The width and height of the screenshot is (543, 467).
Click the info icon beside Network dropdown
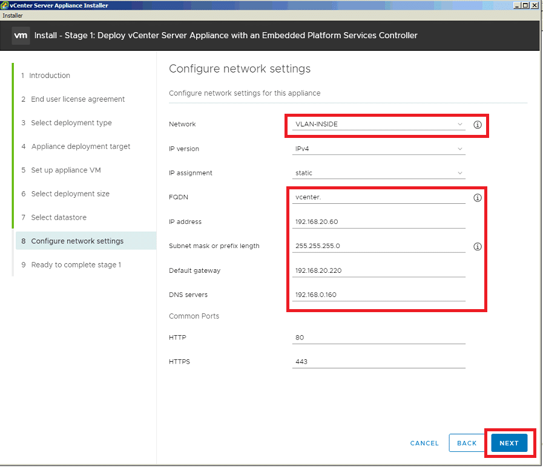[477, 125]
